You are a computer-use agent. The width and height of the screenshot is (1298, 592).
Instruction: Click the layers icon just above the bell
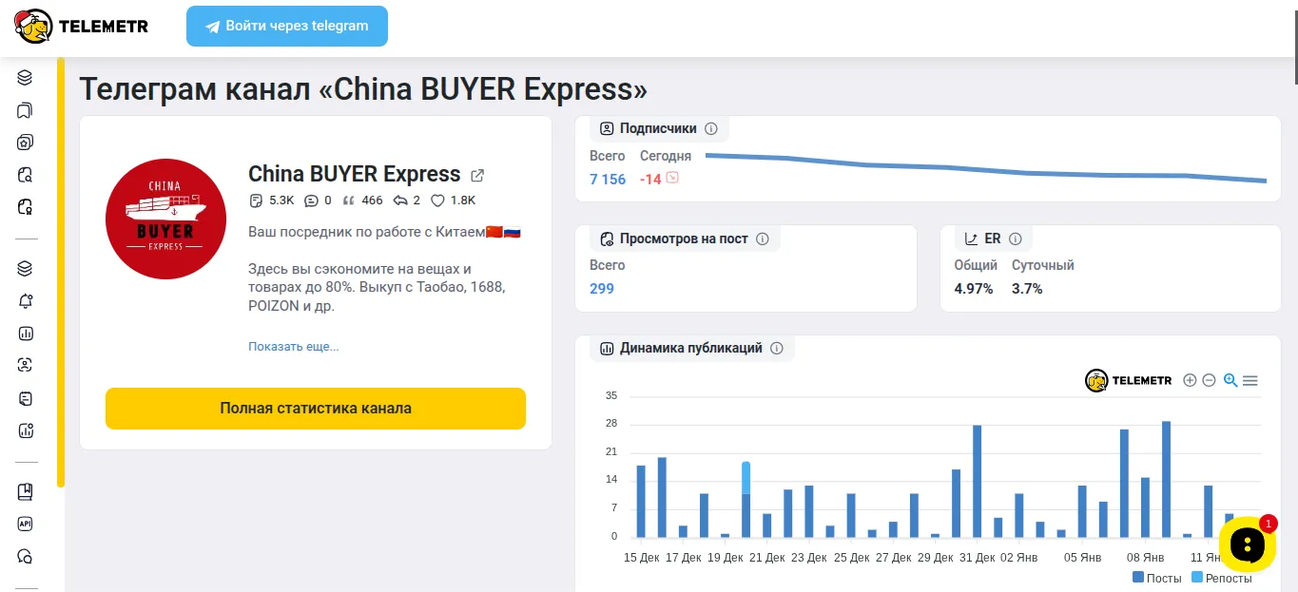pos(26,269)
